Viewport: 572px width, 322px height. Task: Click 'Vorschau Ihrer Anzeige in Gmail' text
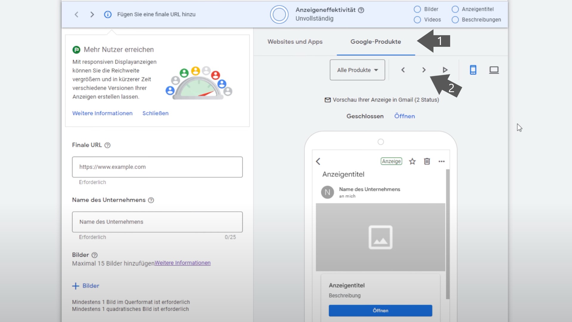(x=373, y=100)
